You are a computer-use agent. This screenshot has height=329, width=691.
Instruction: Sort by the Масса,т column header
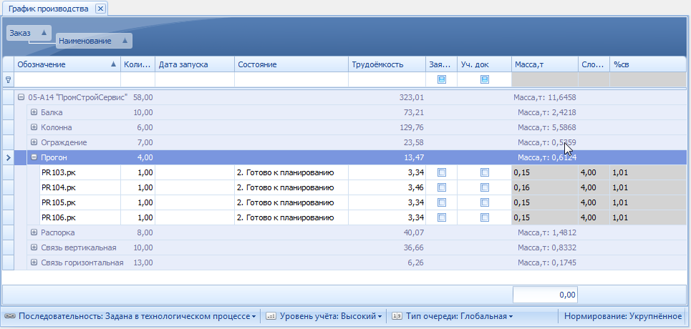point(545,64)
